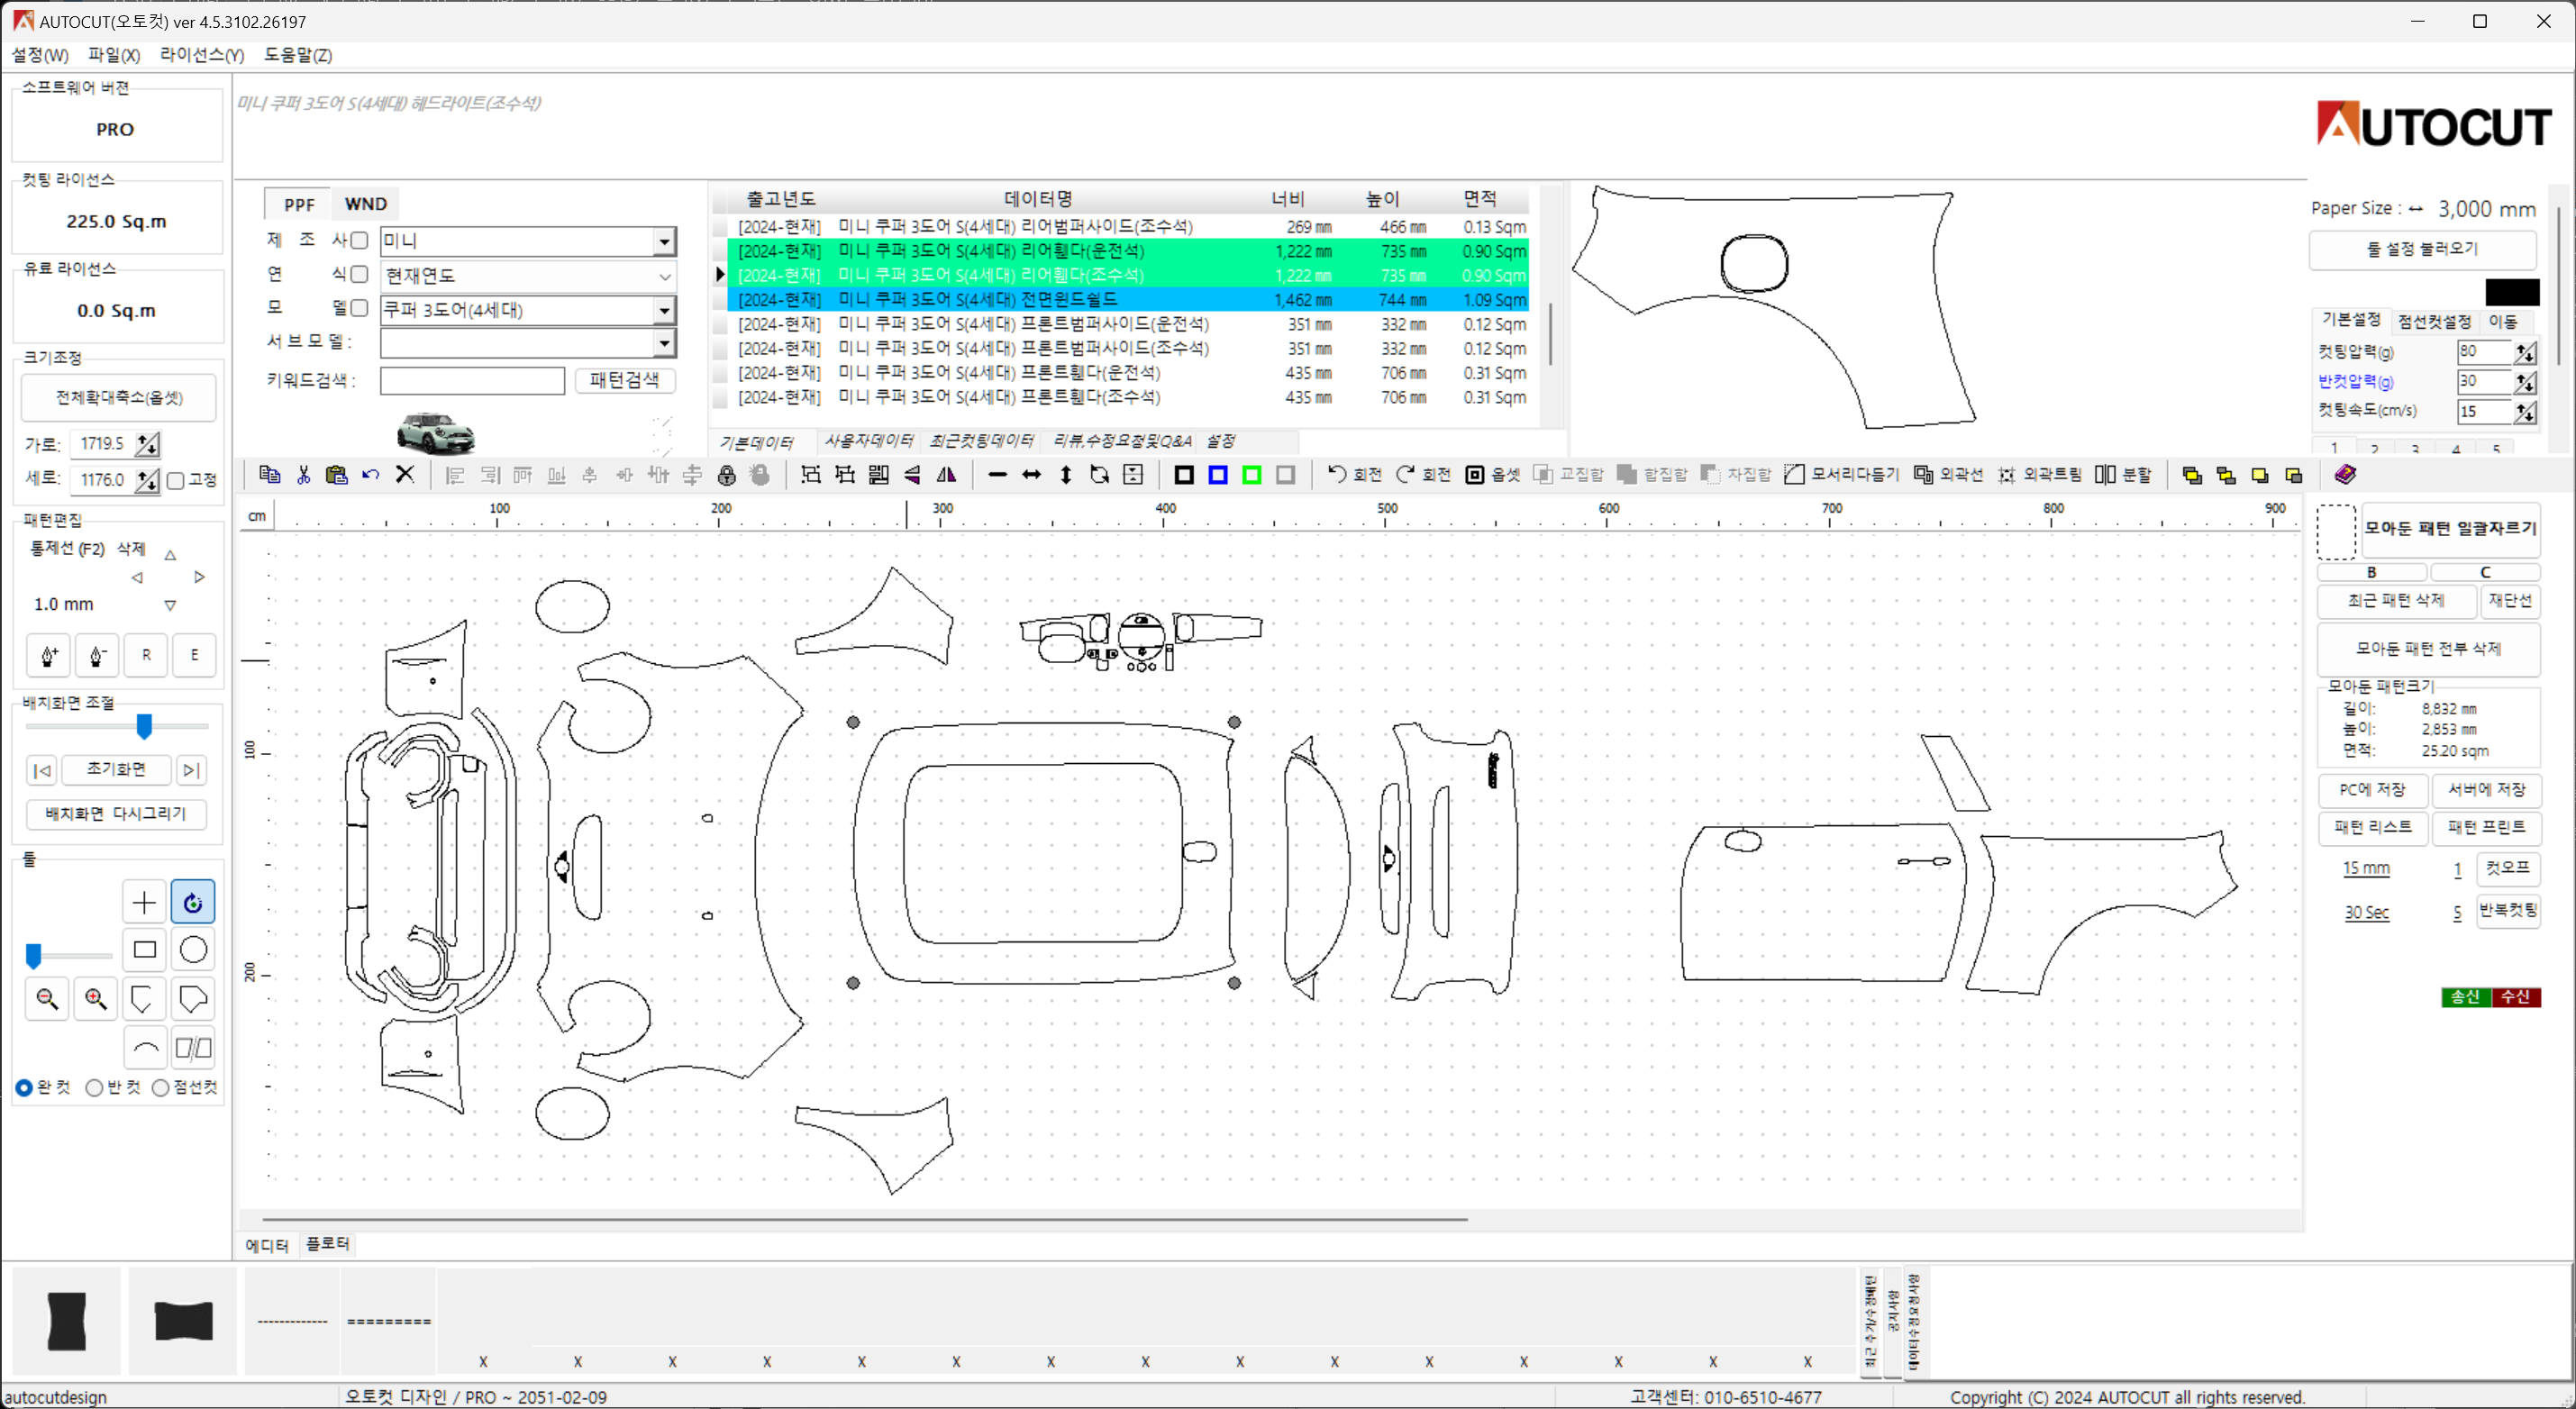Click the zoom out magnifier icon

[47, 998]
